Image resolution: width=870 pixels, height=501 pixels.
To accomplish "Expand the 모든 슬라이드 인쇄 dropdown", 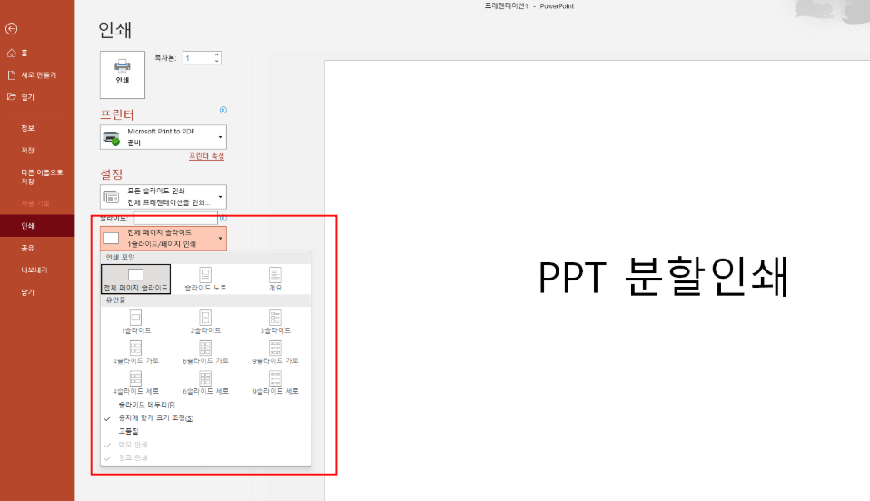I will coord(163,196).
